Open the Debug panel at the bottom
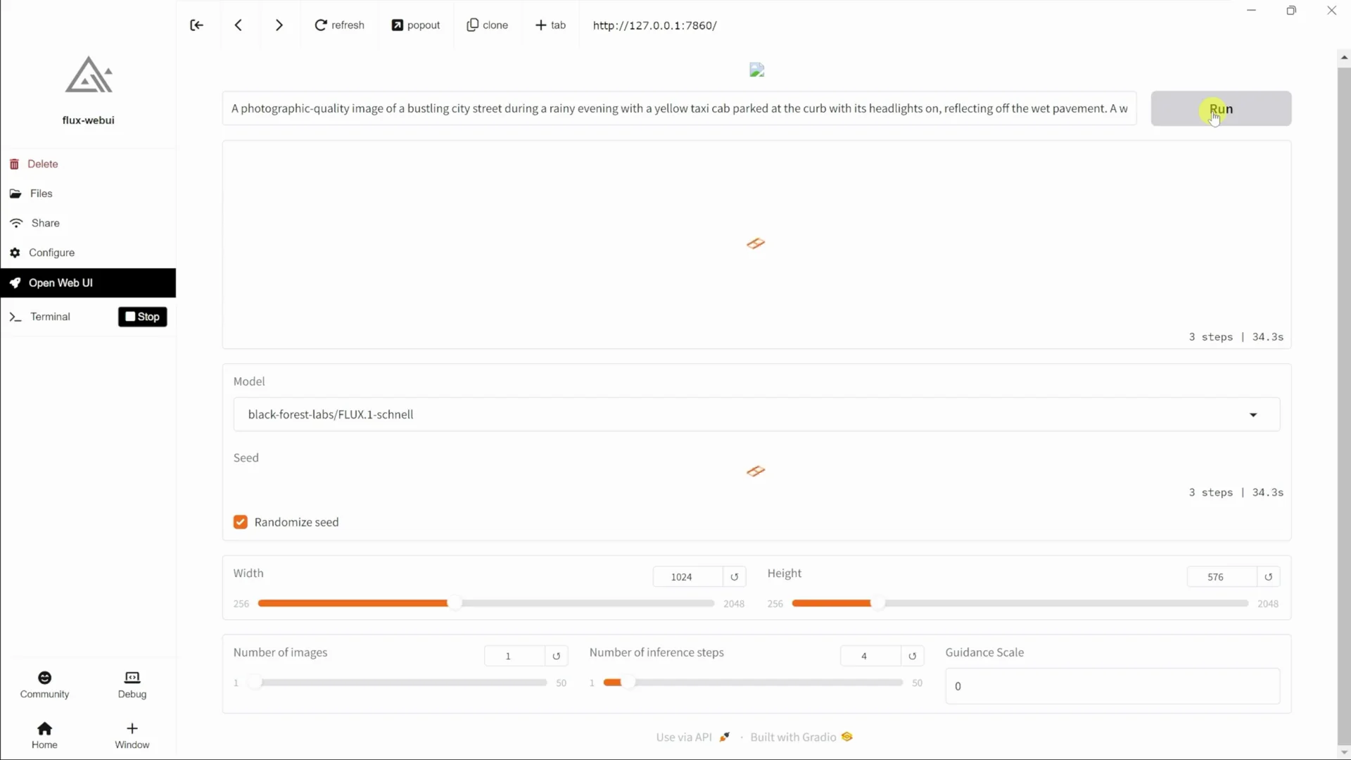The width and height of the screenshot is (1351, 760). click(x=132, y=685)
